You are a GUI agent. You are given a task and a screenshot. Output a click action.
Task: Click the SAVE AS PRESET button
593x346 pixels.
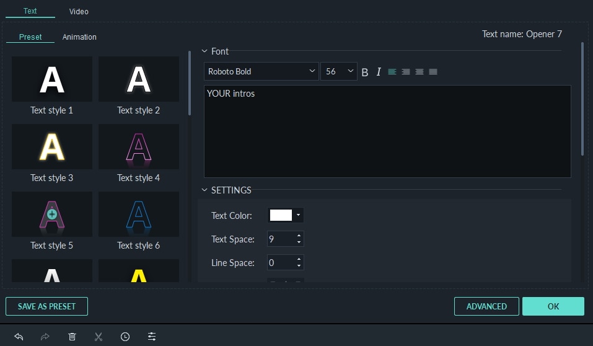(46, 306)
